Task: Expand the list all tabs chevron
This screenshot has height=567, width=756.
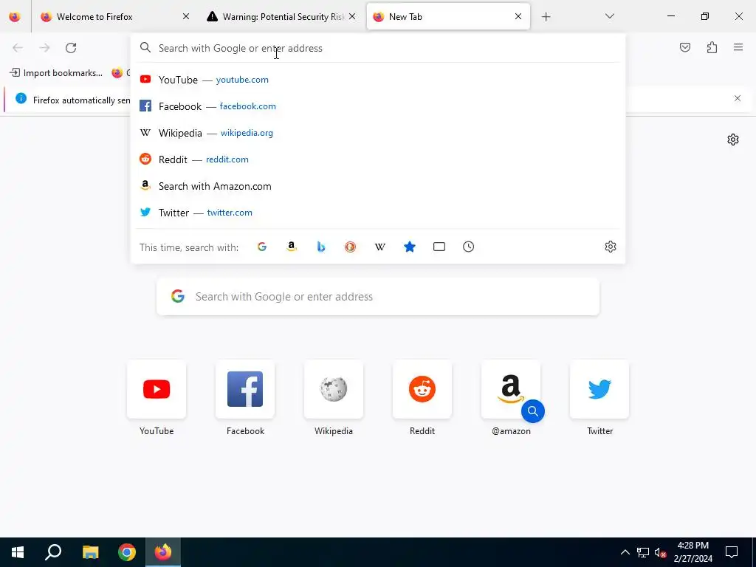Action: click(x=609, y=16)
